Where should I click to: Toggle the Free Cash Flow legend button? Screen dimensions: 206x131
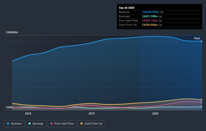pos(62,124)
